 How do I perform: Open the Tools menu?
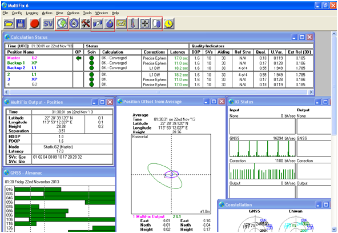87,13
